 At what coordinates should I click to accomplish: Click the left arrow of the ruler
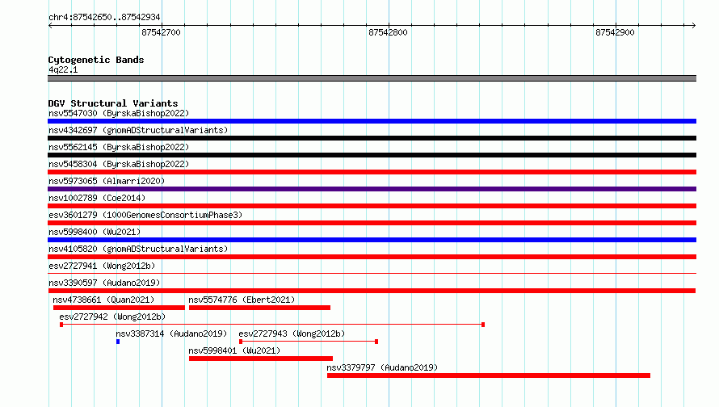point(50,25)
